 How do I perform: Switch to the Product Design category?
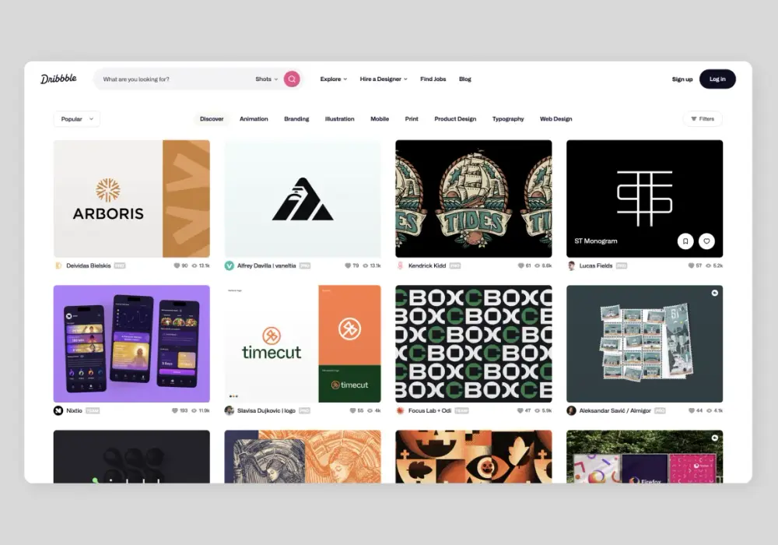click(455, 119)
